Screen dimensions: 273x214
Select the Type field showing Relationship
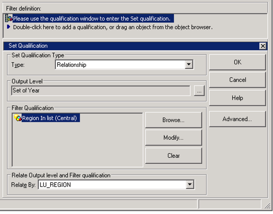[124, 64]
